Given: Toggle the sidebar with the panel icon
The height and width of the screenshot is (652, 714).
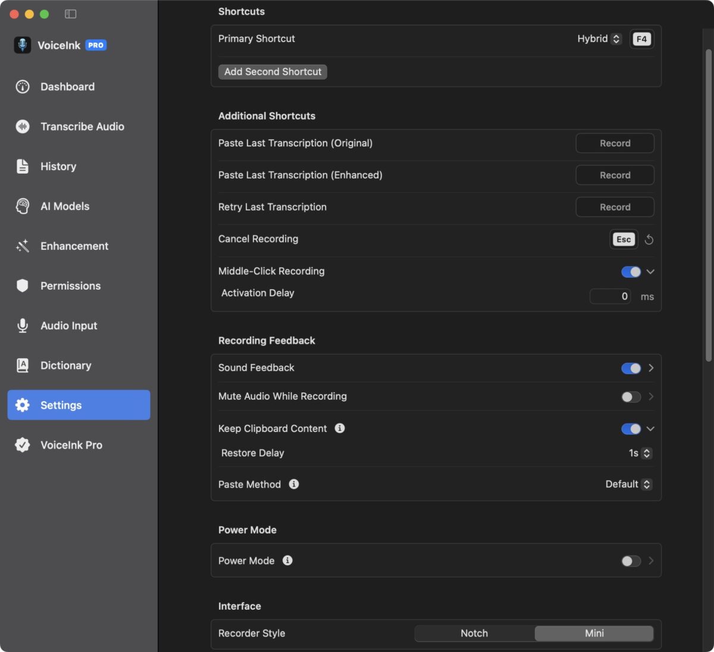Looking at the screenshot, I should (70, 14).
